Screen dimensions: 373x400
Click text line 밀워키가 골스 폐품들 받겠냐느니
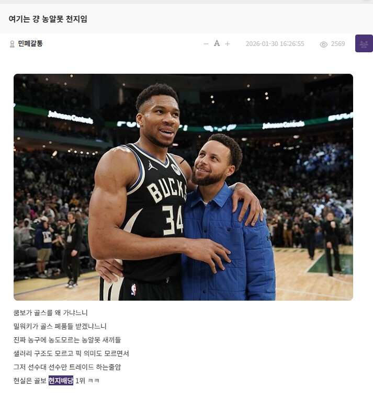[60, 326]
